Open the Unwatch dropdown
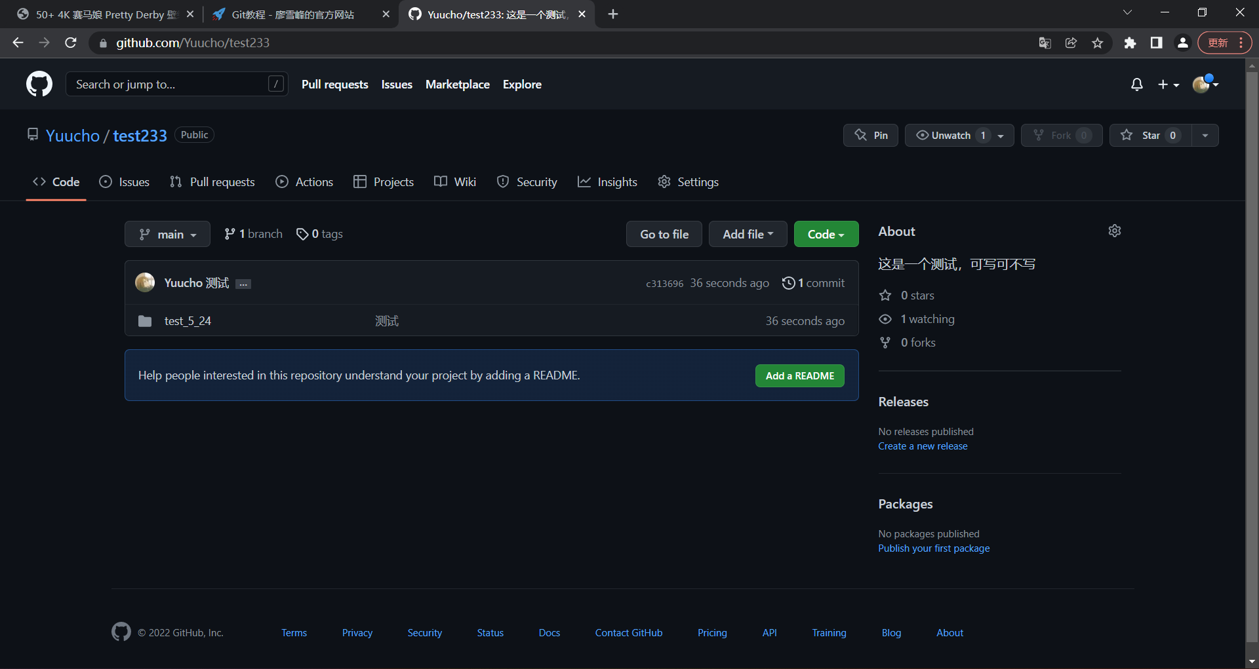The height and width of the screenshot is (669, 1259). 959,135
